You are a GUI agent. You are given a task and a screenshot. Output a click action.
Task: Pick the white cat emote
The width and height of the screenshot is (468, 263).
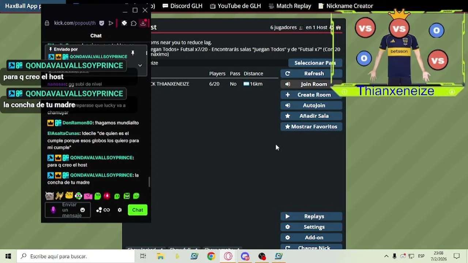point(49,196)
